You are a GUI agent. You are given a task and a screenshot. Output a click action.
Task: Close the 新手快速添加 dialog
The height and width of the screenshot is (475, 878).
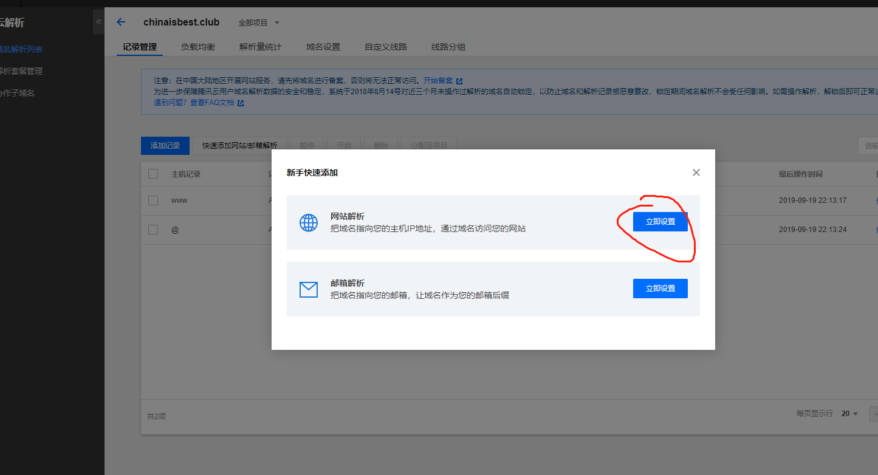click(x=696, y=173)
